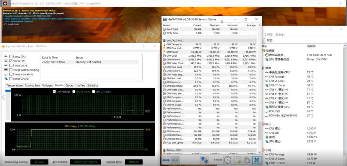Select the Unified tab
347x166 pixels.
pyautogui.click(x=81, y=85)
